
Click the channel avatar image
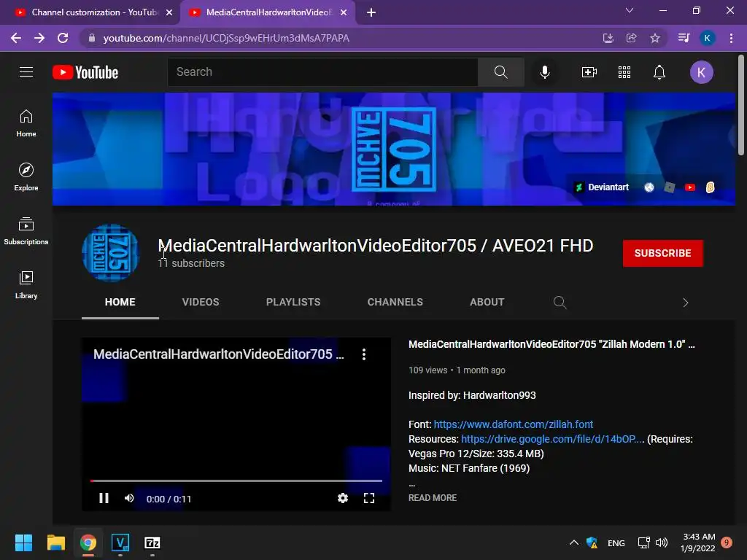111,253
